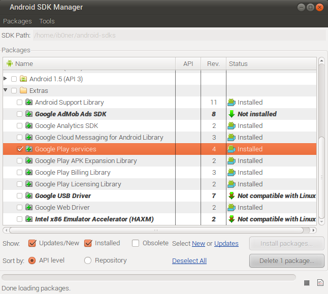This screenshot has width=328, height=294.
Task: Check the Intel x86 Emulator Accelerator checkbox
Action: [x=19, y=219]
